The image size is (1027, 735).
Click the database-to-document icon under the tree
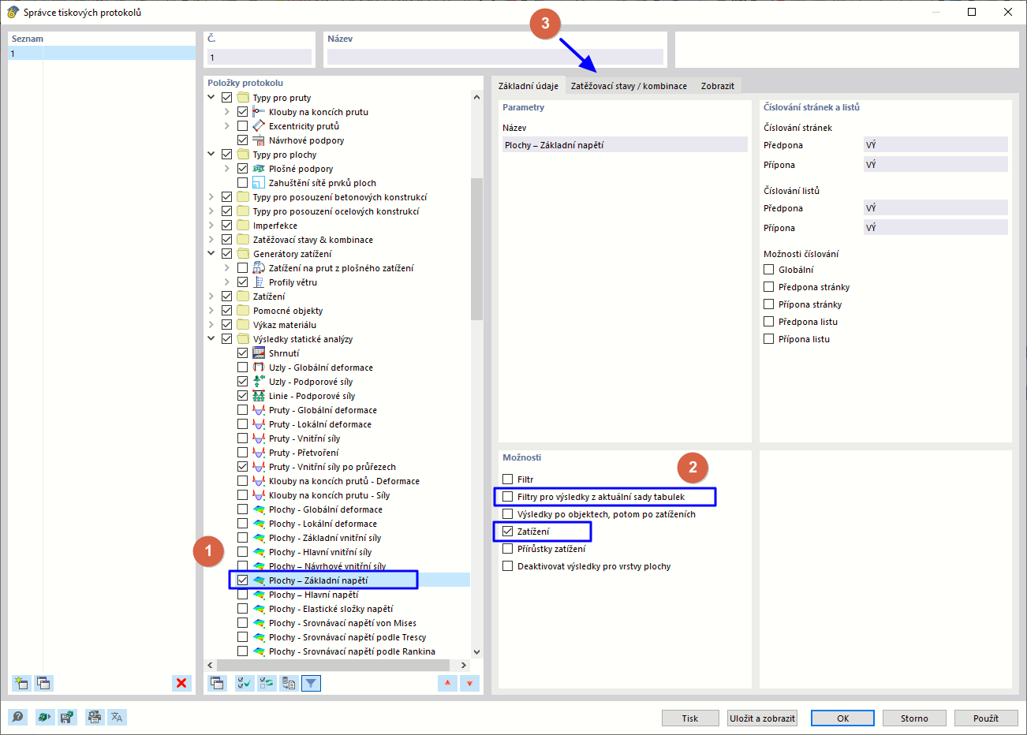click(x=289, y=683)
